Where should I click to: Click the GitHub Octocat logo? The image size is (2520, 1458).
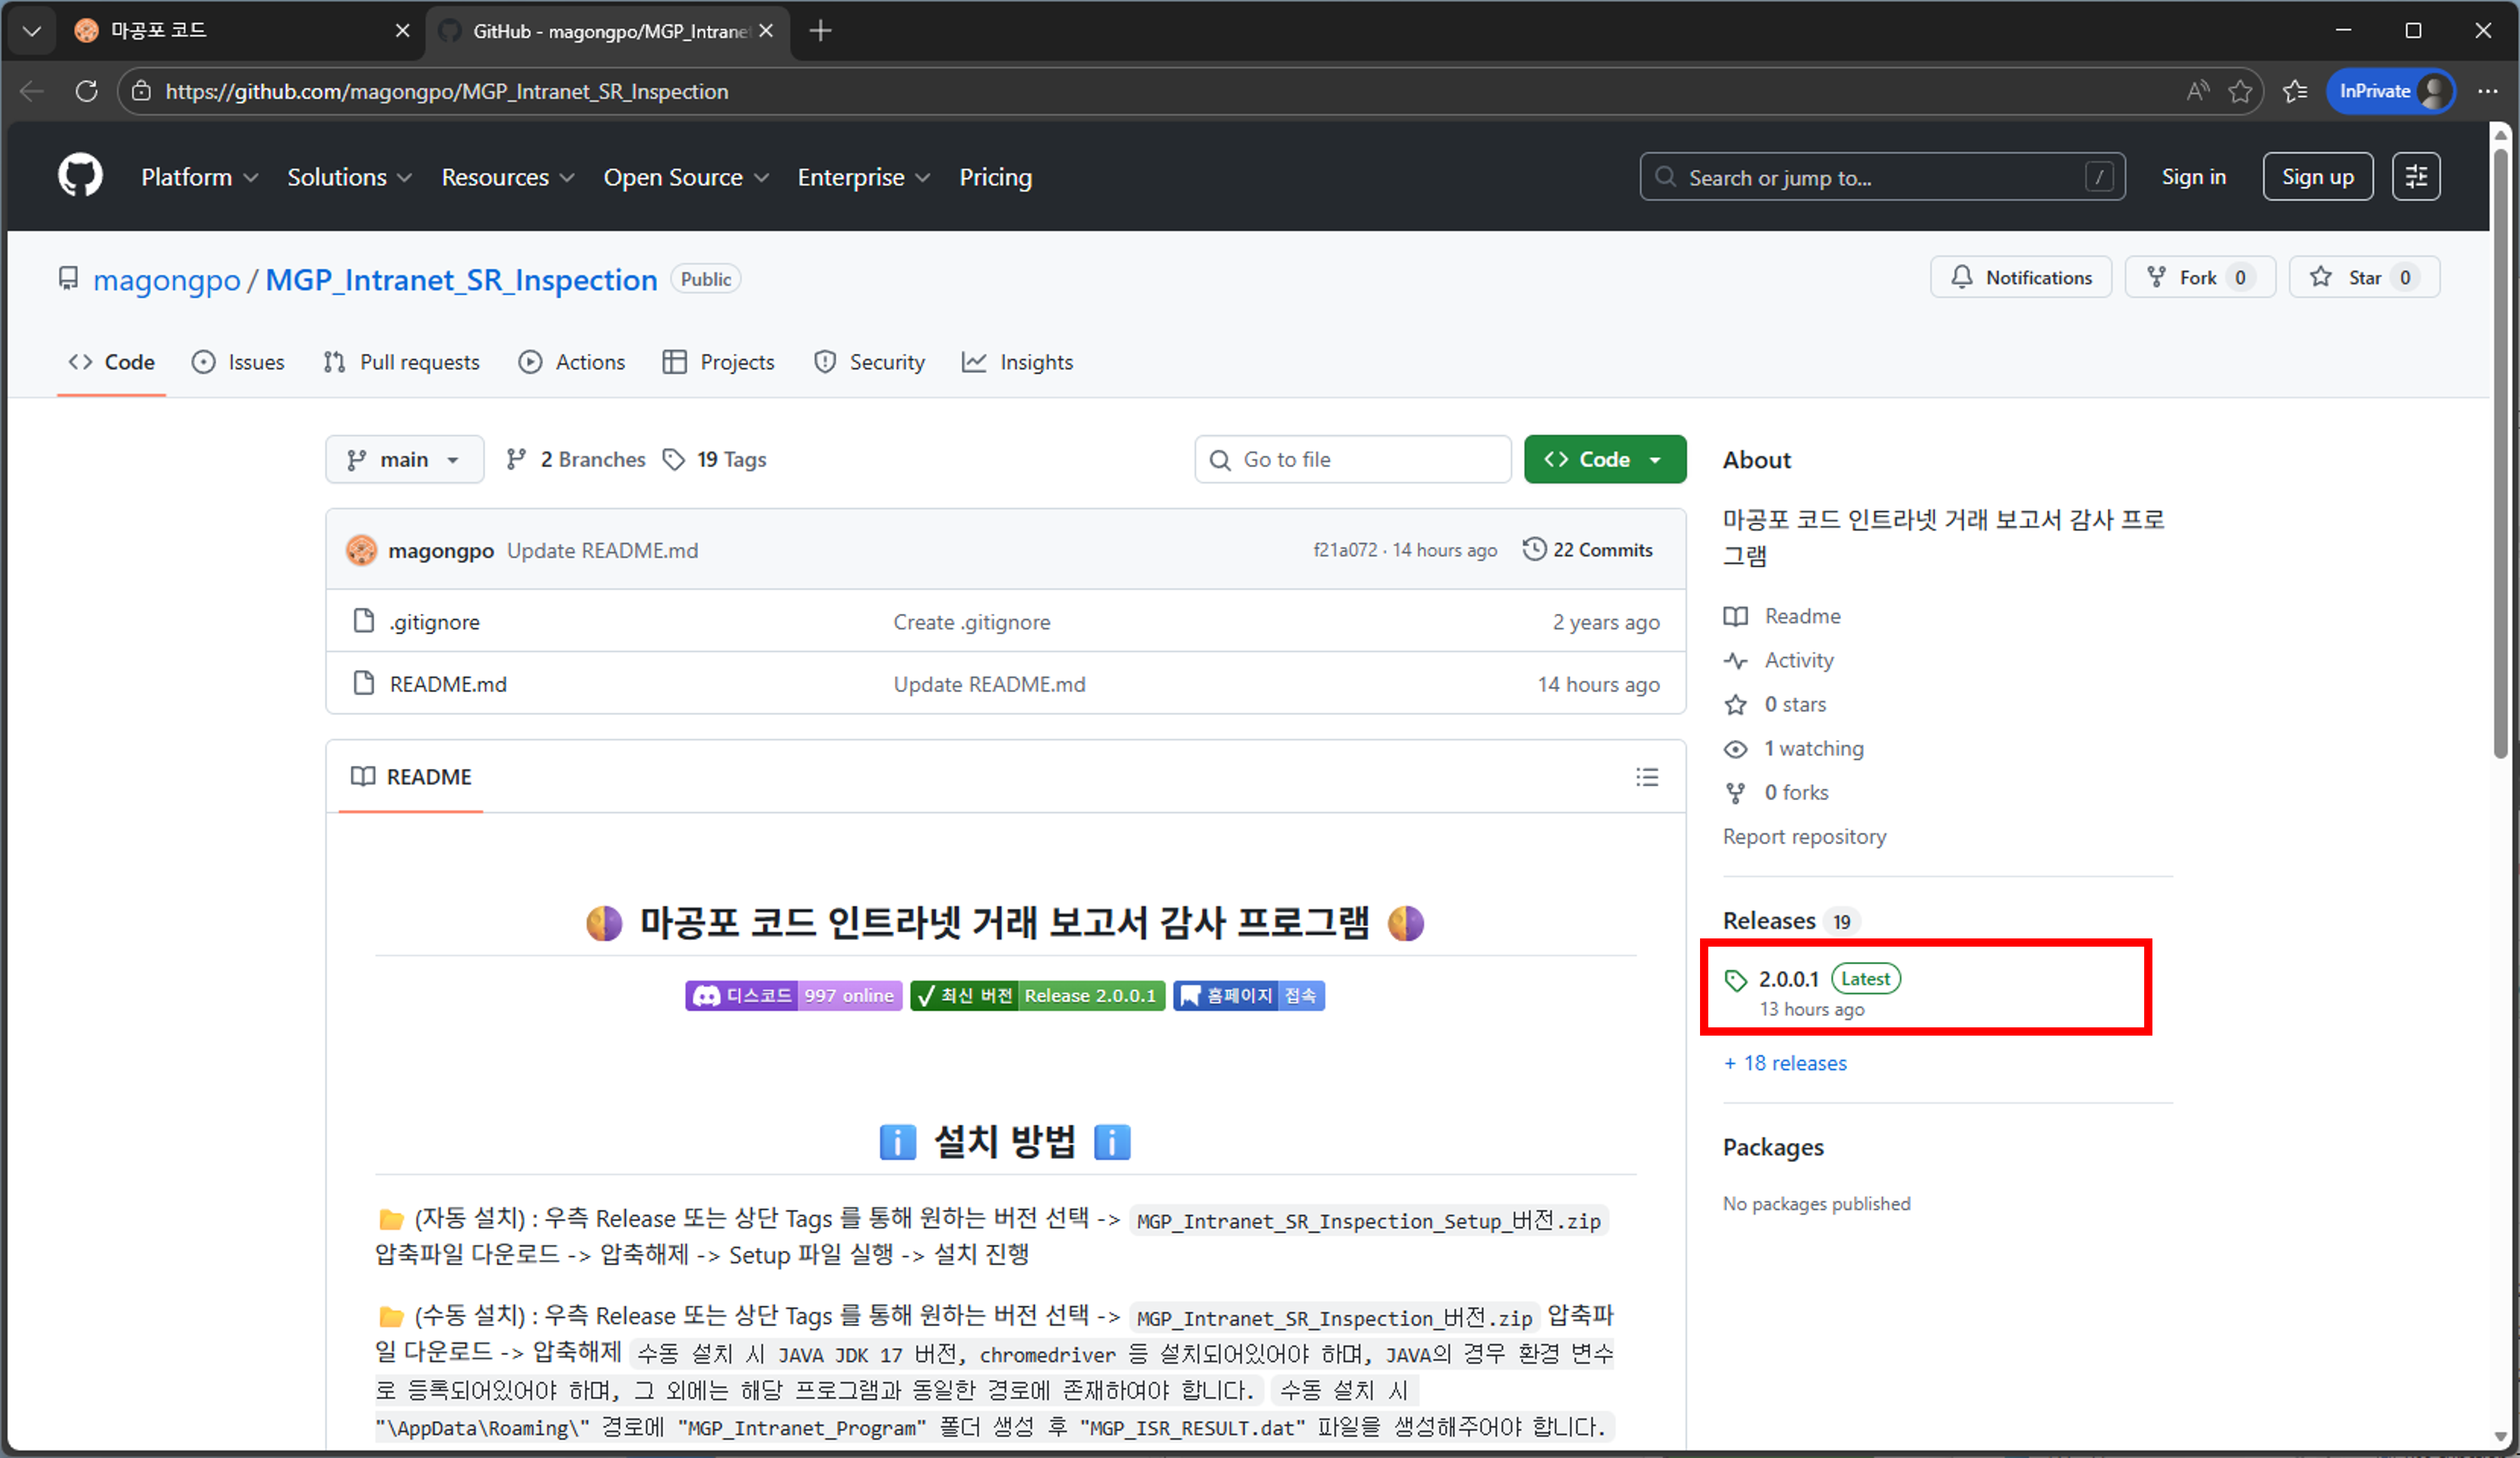(x=79, y=175)
